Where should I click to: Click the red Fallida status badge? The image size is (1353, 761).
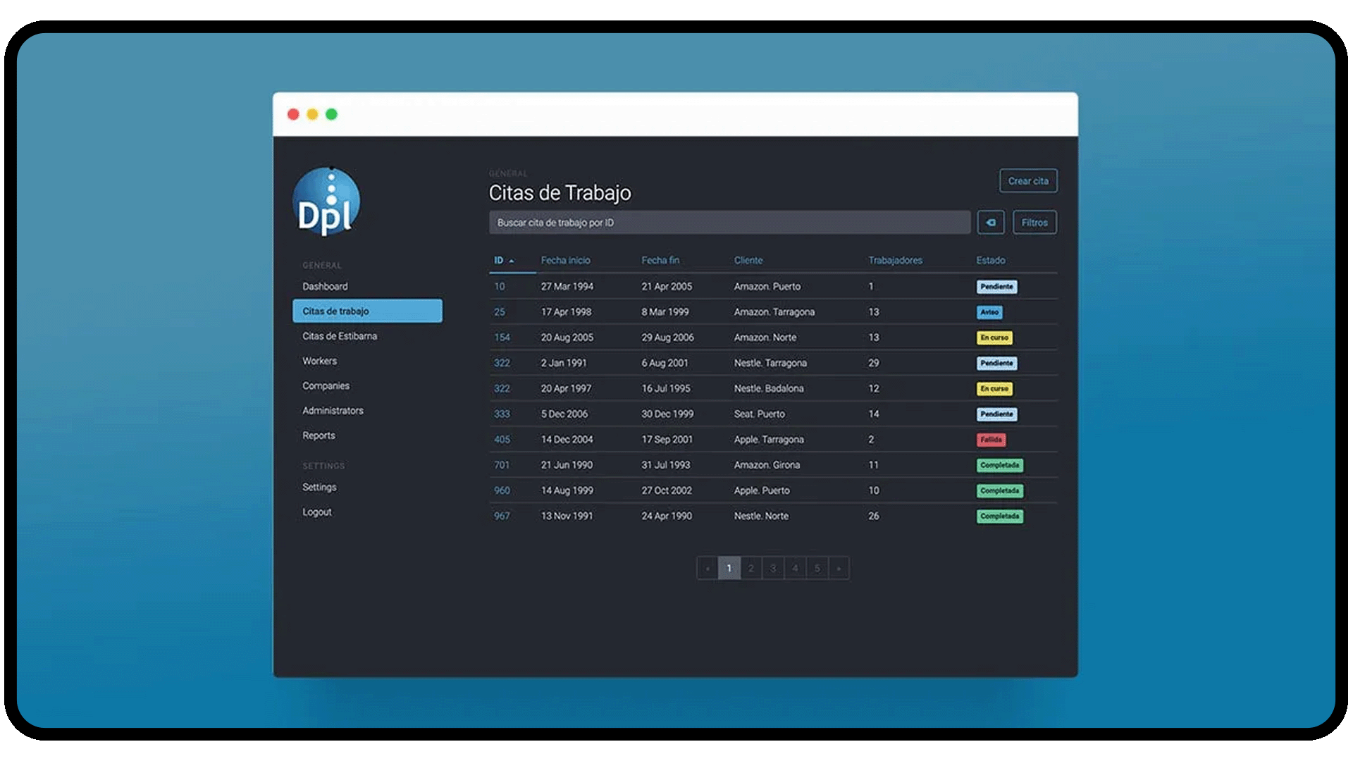coord(991,440)
